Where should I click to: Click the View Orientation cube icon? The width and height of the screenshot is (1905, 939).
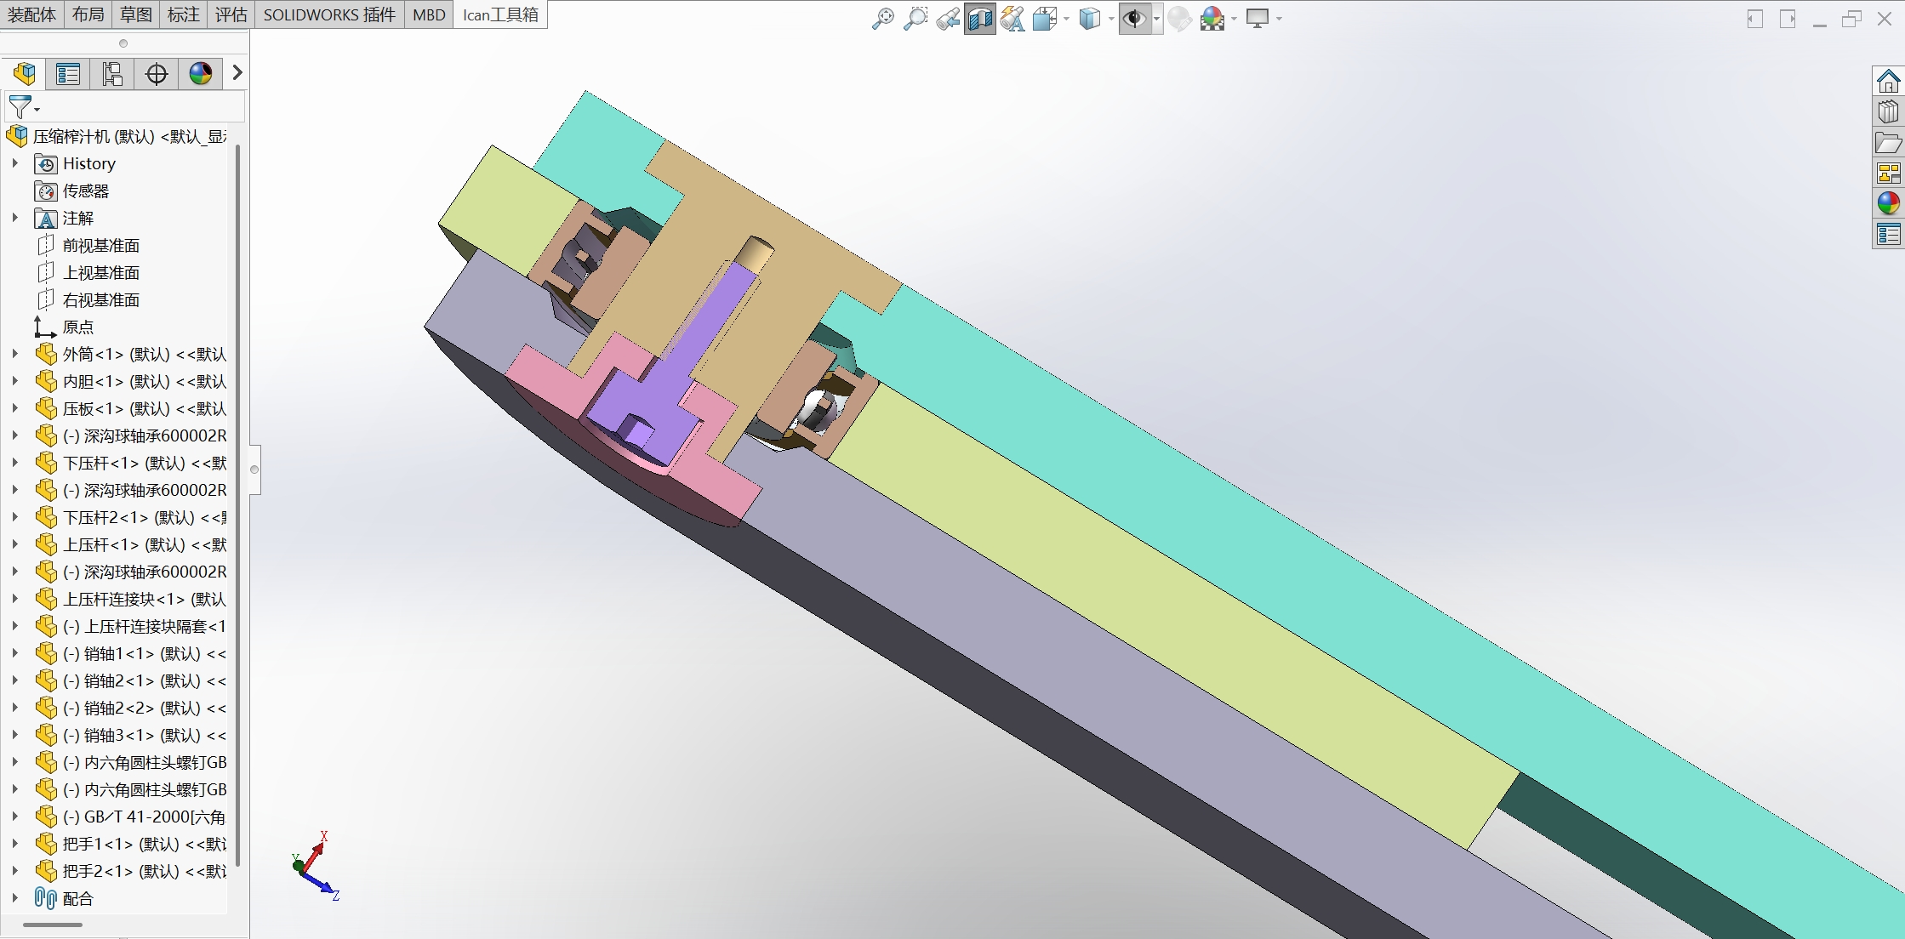(1044, 19)
